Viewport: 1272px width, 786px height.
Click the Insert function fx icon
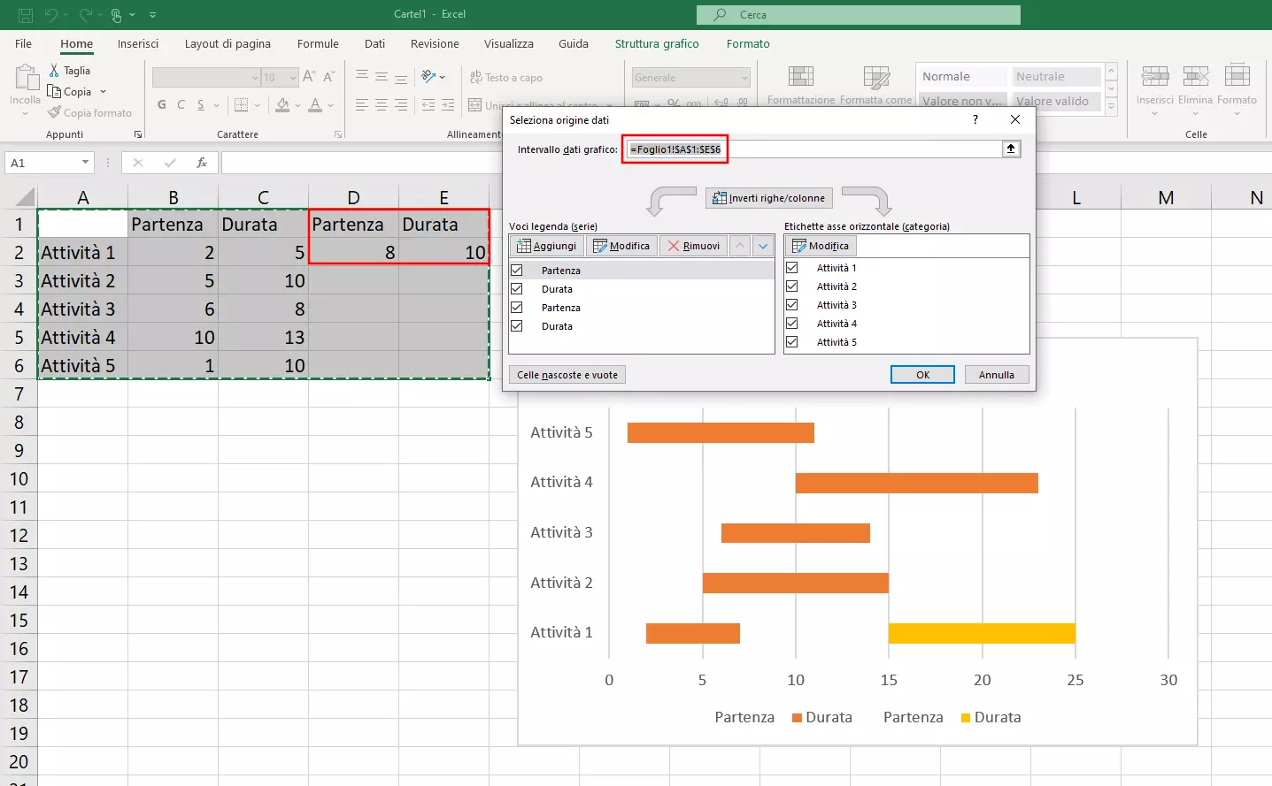click(x=202, y=162)
